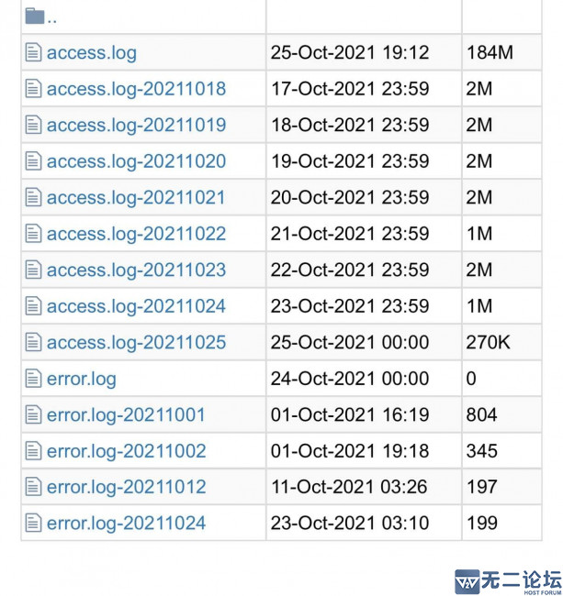Image resolution: width=563 pixels, height=596 pixels.
Task: Open the access.log-20211024 file link
Action: click(x=136, y=306)
